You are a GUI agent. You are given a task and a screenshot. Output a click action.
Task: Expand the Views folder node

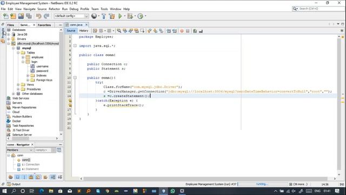(x=18, y=84)
